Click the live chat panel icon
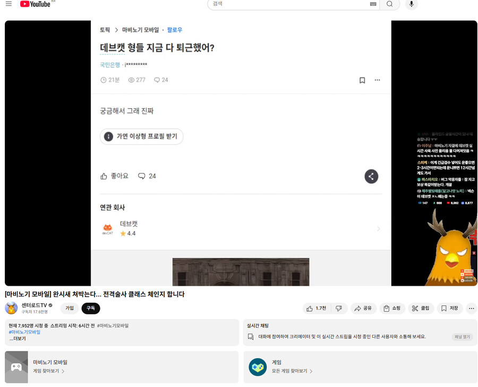The height and width of the screenshot is (387, 478). click(251, 337)
